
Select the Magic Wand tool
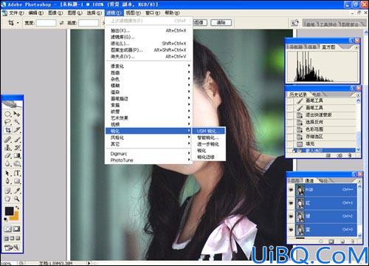pyautogui.click(x=17, y=122)
